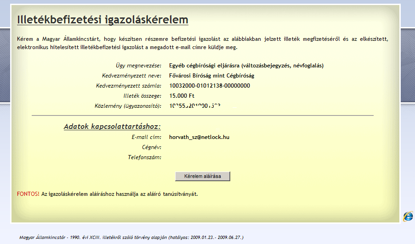The height and width of the screenshot is (244, 415).
Task: Click the Cégnév label
Action: tap(151, 147)
